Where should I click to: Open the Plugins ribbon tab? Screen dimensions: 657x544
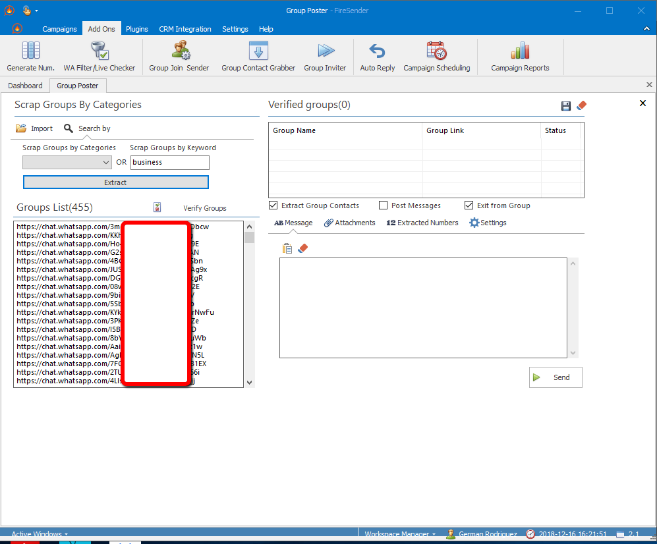pyautogui.click(x=136, y=29)
